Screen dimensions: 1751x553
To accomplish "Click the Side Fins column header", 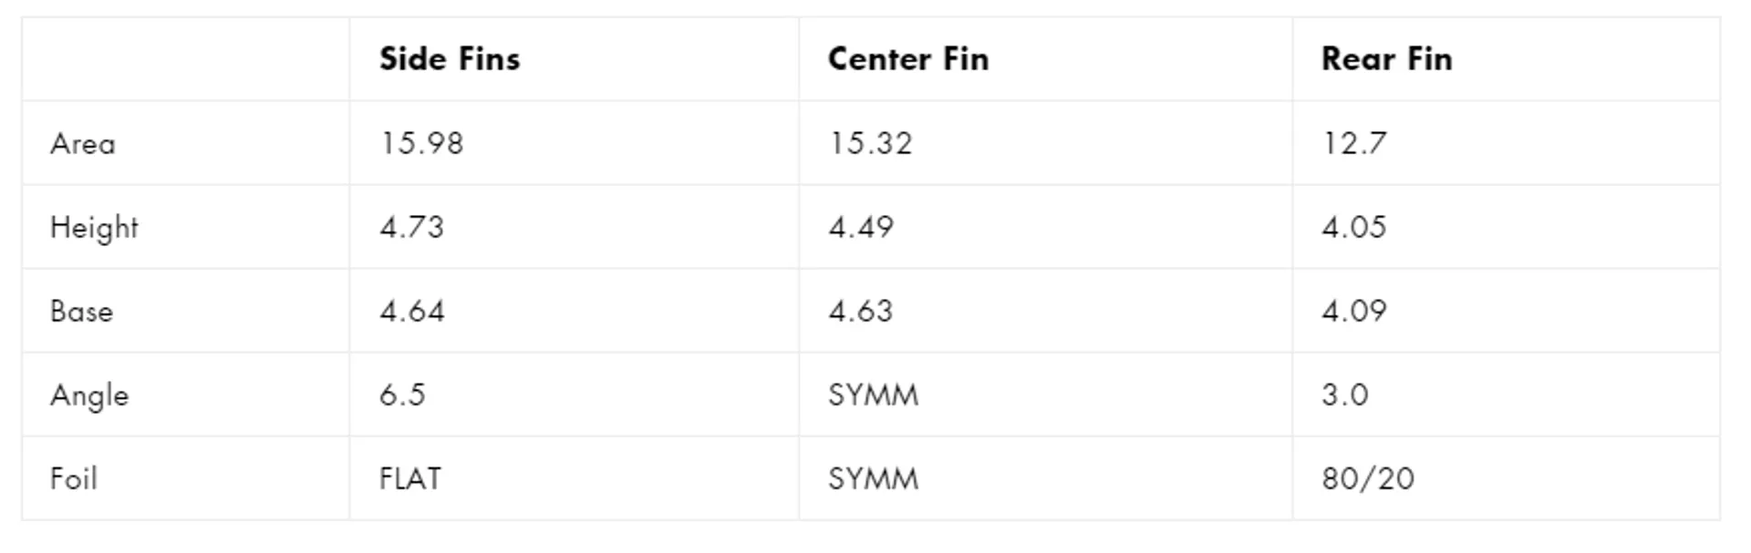I will [x=450, y=59].
